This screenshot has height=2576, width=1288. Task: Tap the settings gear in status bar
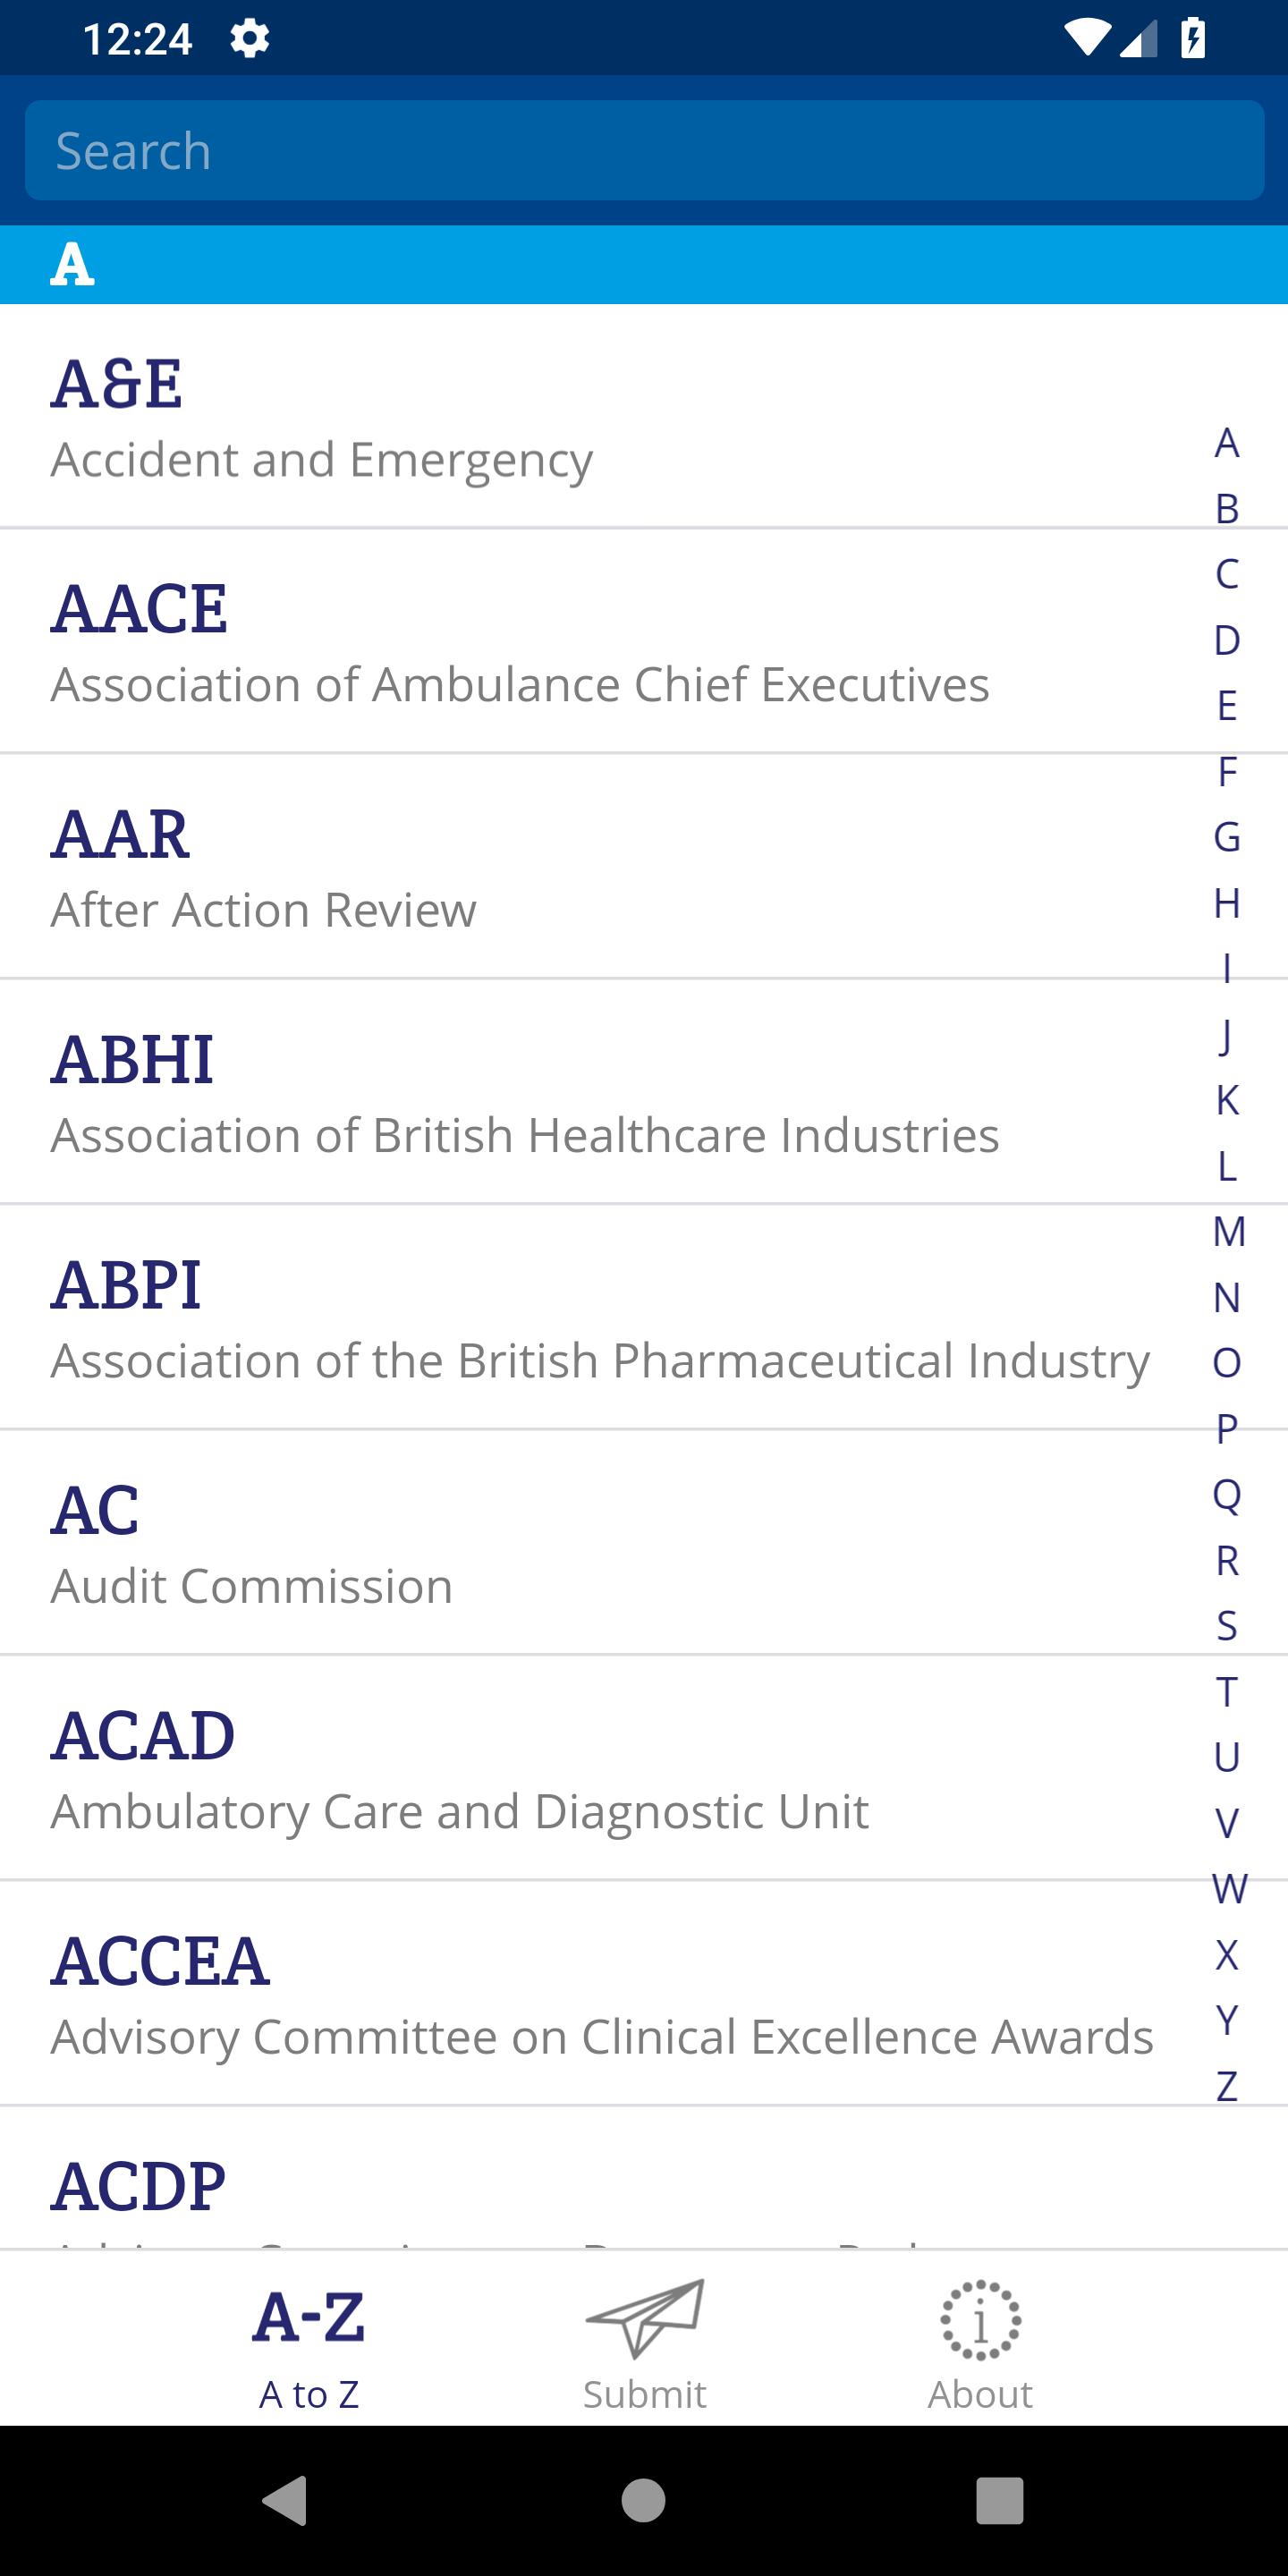coord(249,39)
